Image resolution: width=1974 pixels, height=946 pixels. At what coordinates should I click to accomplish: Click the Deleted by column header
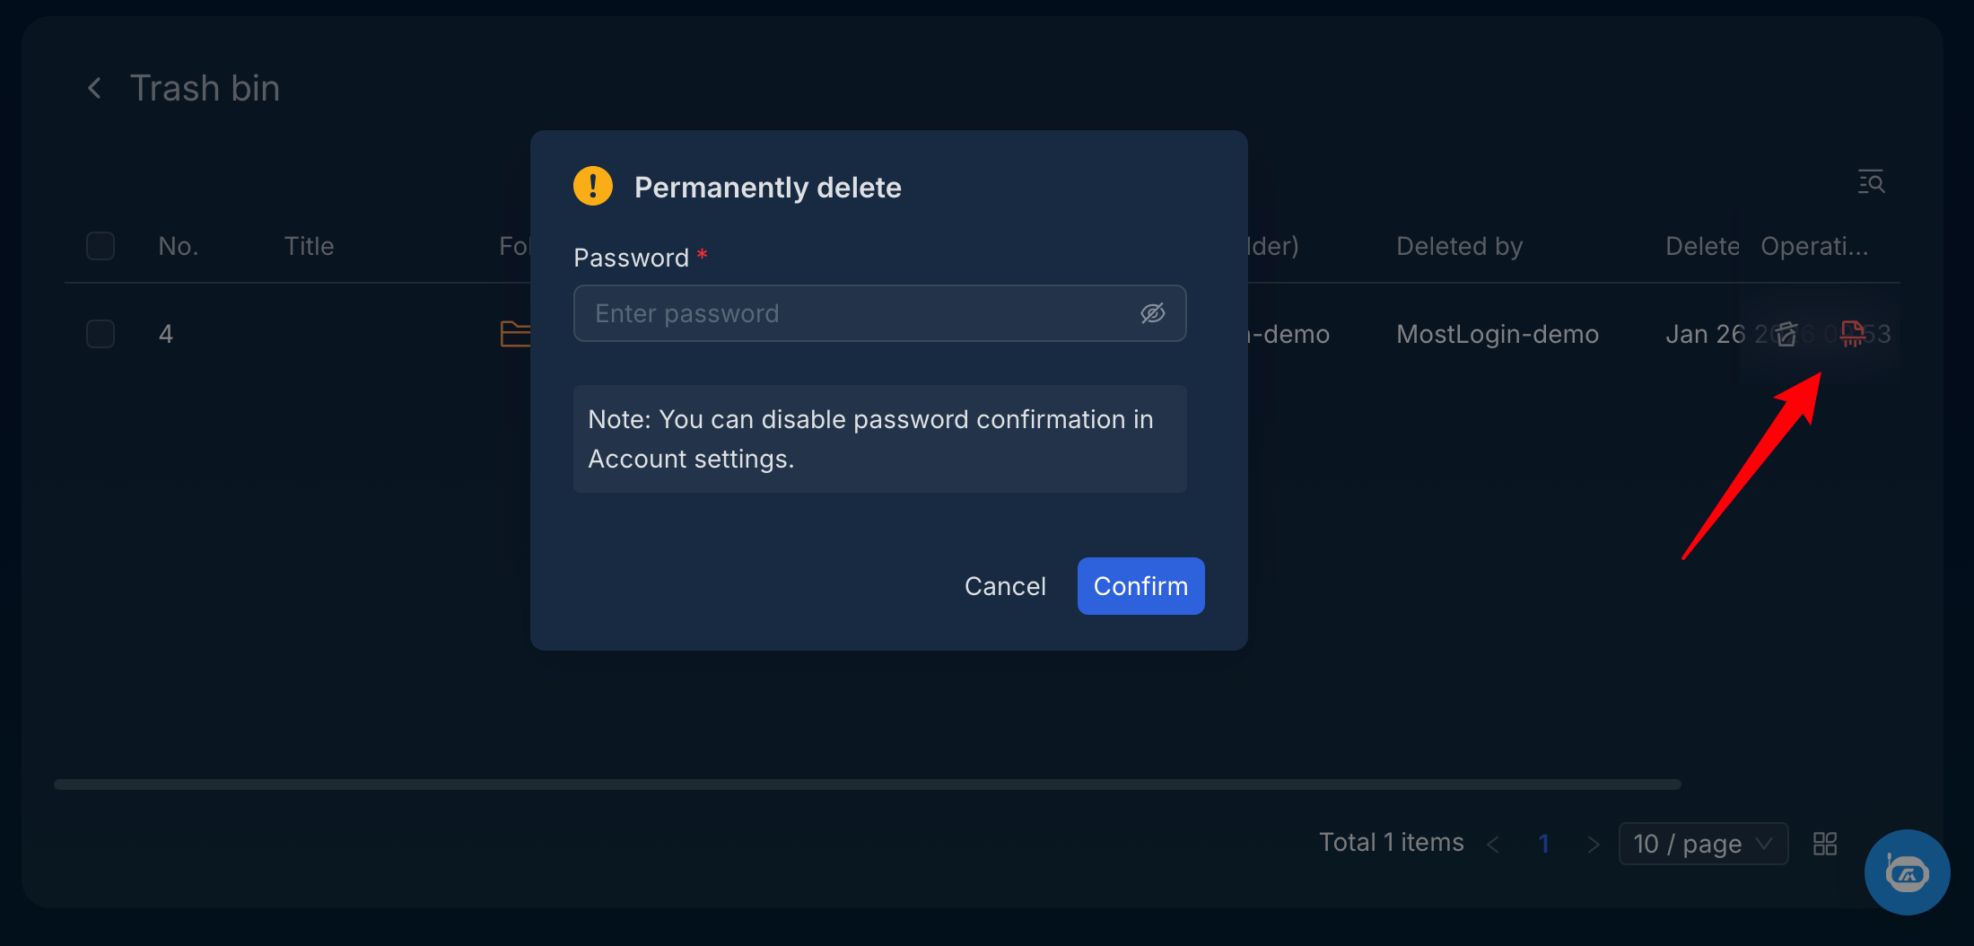(1459, 246)
